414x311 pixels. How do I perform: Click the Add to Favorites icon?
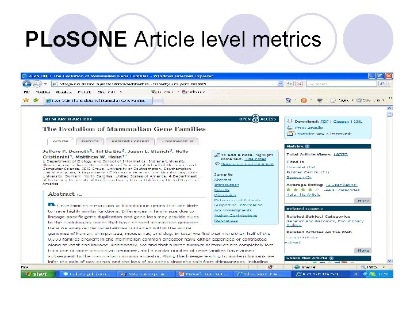(36, 100)
